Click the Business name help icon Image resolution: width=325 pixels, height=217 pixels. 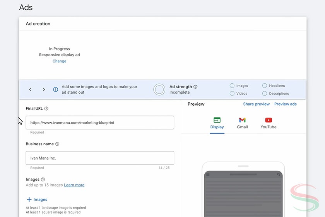(x=57, y=144)
